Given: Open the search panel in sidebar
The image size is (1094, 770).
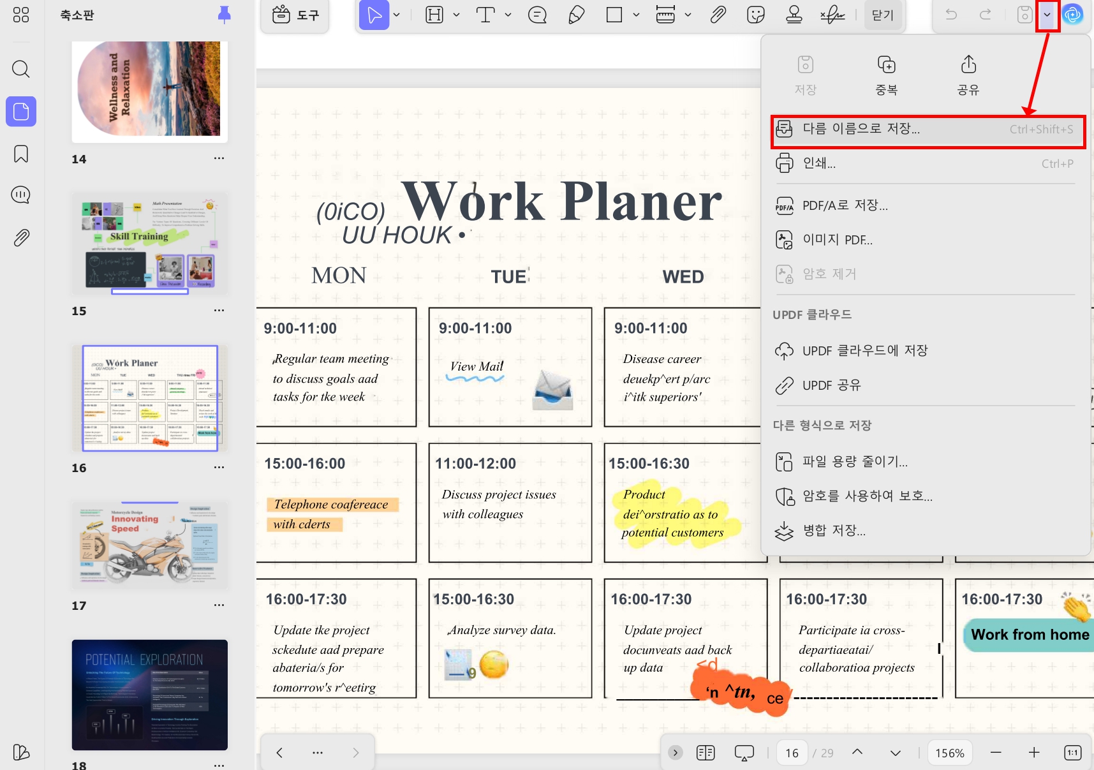Looking at the screenshot, I should (x=21, y=69).
